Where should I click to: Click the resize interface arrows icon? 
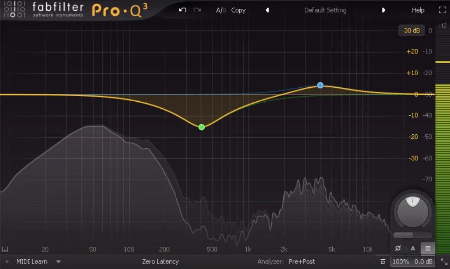coord(444,262)
